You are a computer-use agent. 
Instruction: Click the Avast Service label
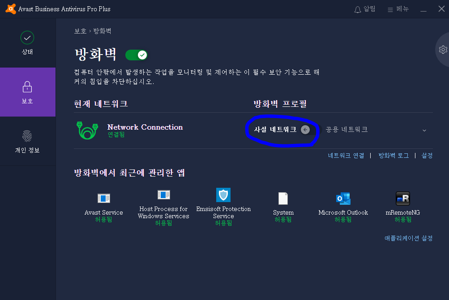104,212
